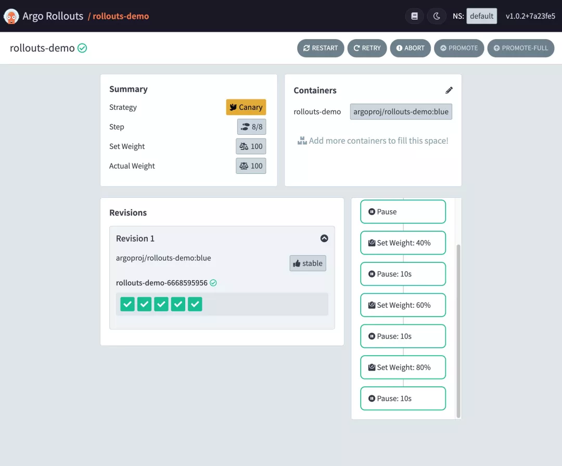
Task: Click the Canary strategy badge
Action: (x=246, y=107)
